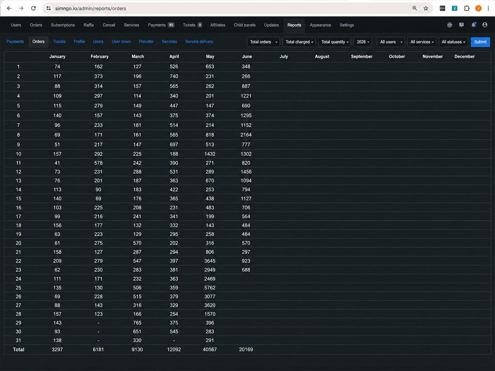Switch to the Payments report tab

click(15, 42)
